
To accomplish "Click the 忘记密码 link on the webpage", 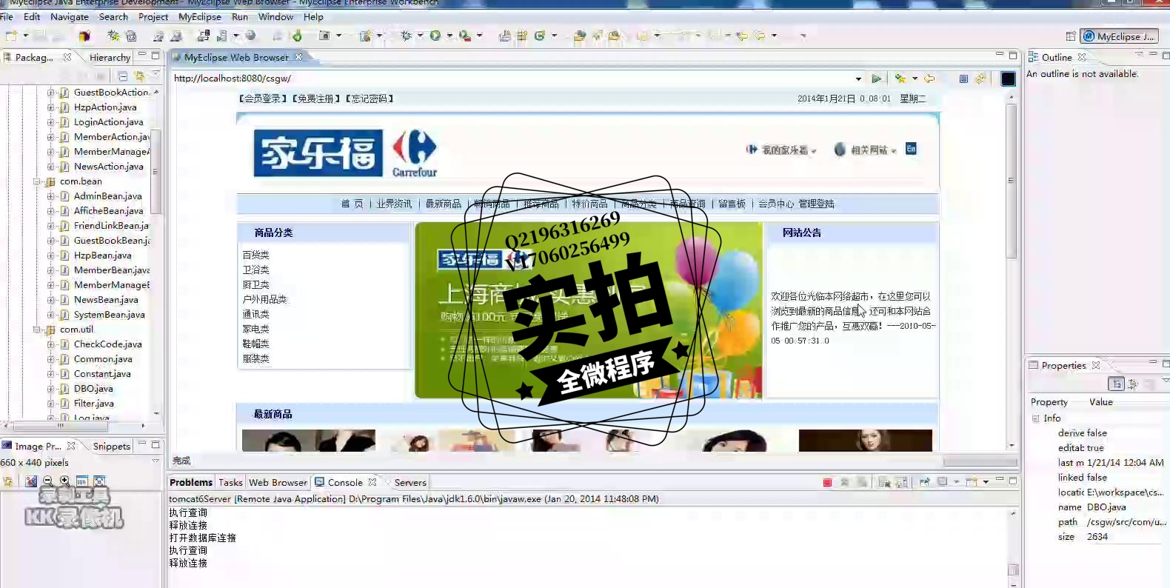I will (x=369, y=98).
